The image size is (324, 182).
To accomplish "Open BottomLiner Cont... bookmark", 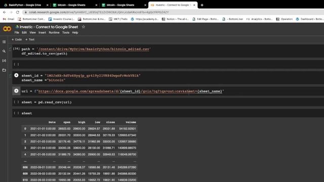I will tap(31, 19).
